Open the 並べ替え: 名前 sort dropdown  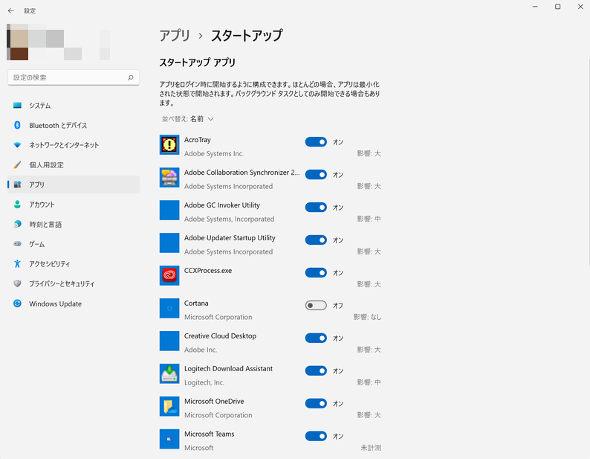pos(188,119)
